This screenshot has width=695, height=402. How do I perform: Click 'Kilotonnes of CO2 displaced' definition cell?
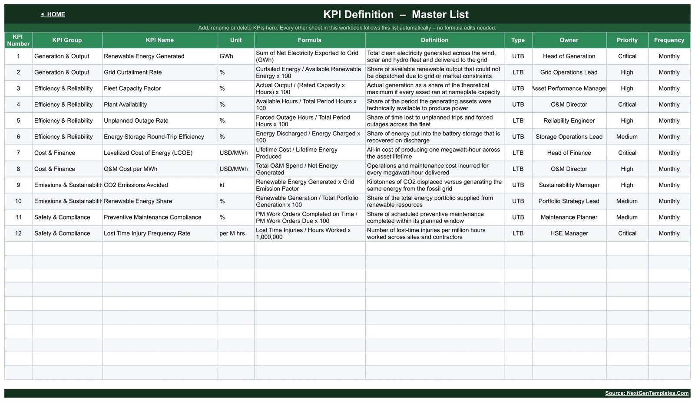coord(434,185)
